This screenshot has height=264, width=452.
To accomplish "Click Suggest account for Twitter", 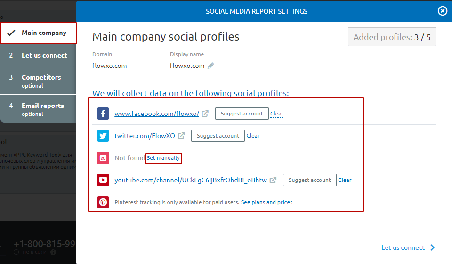I will (218, 136).
